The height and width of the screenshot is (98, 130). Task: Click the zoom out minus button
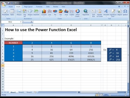[x=110, y=95]
